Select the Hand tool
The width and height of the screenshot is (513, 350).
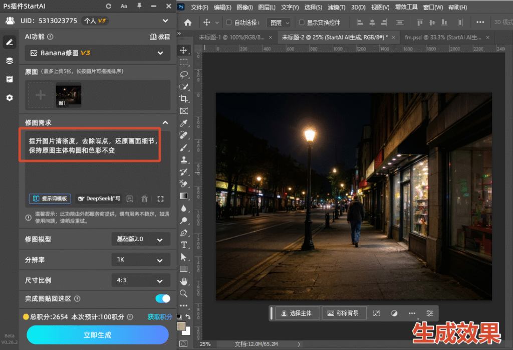(183, 281)
